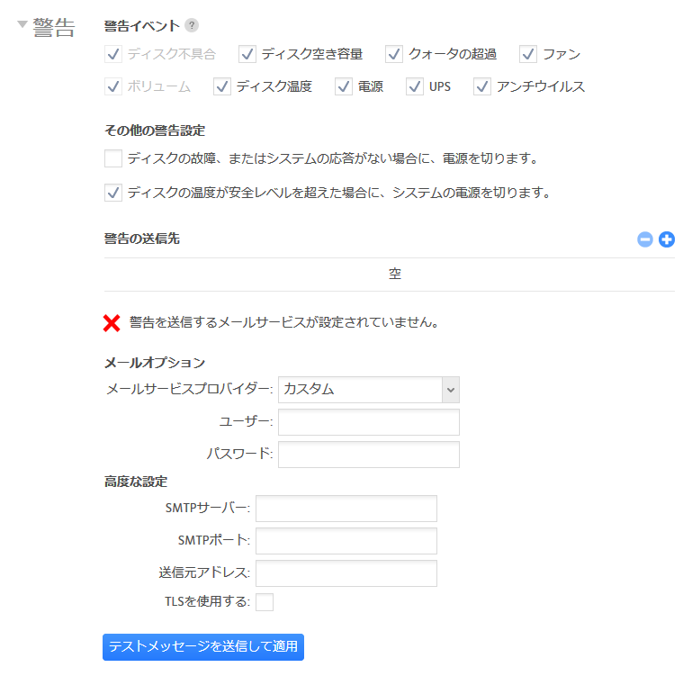Click the help question mark beside 警告イベント
Screen dimensions: 692x676
pos(192,25)
